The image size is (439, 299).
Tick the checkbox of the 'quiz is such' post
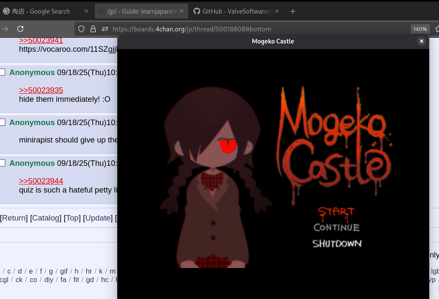coord(2,163)
